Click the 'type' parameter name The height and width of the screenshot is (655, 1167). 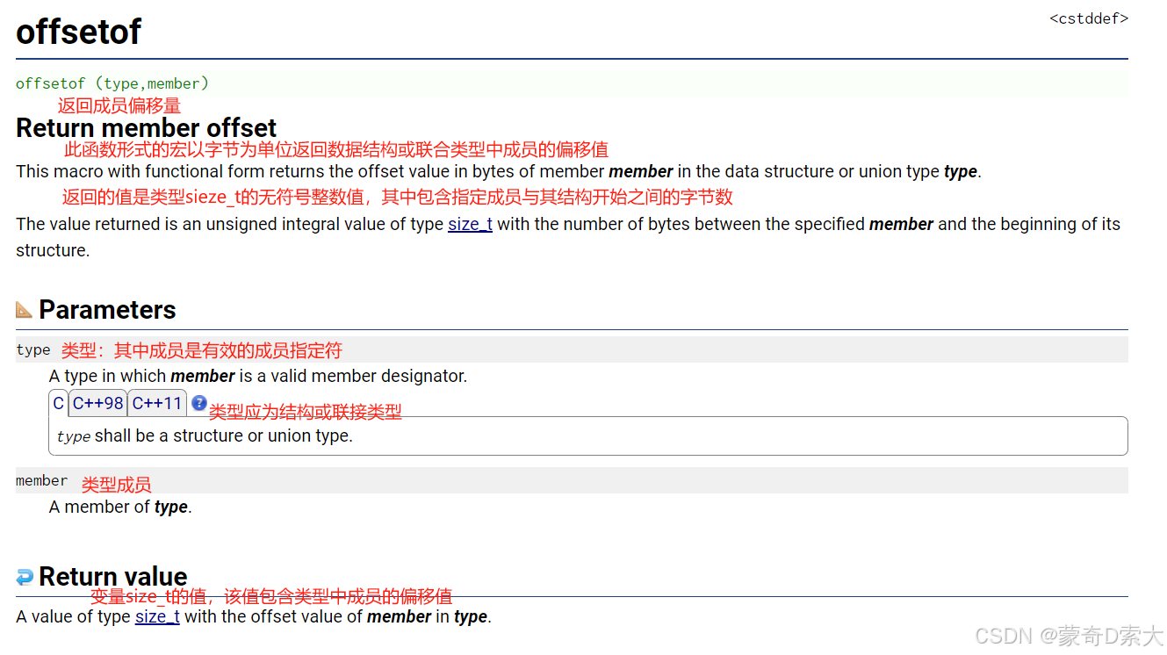point(33,349)
